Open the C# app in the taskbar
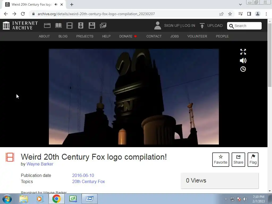Screen dimensions: 272x204 [73, 199]
